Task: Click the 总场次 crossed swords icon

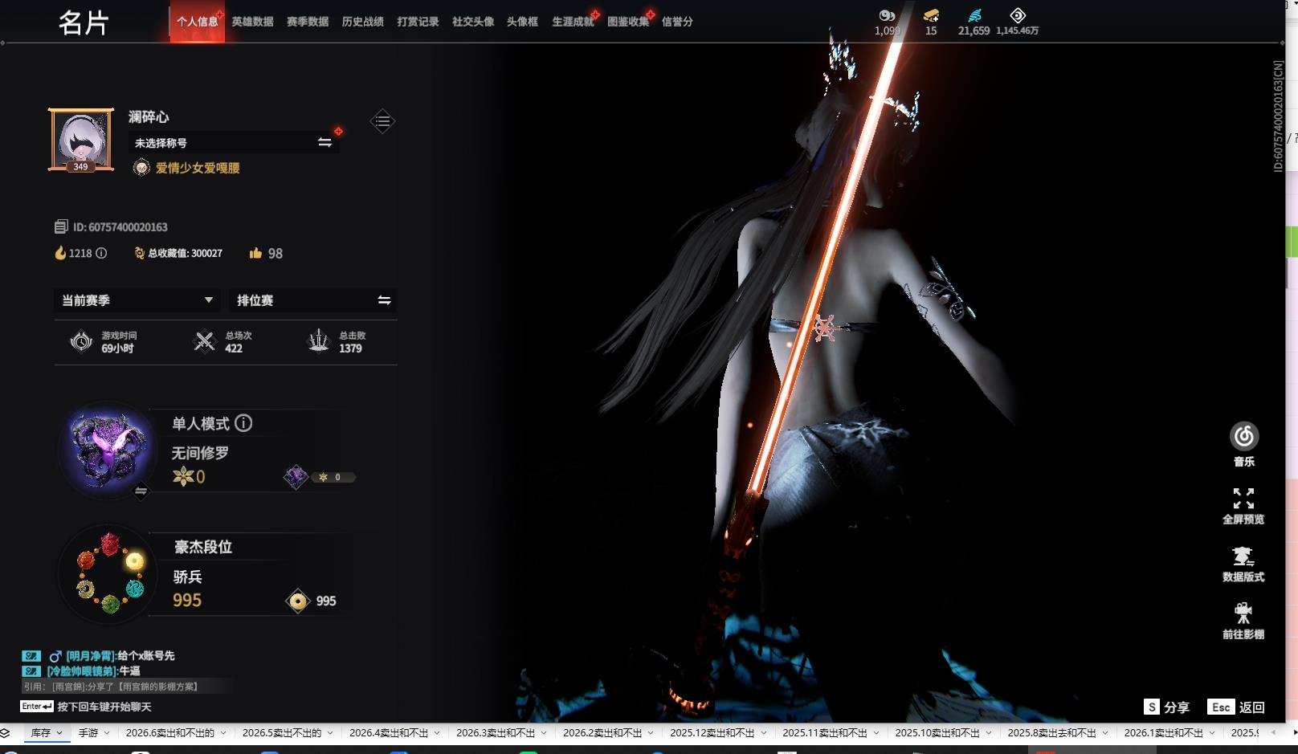Action: point(205,341)
